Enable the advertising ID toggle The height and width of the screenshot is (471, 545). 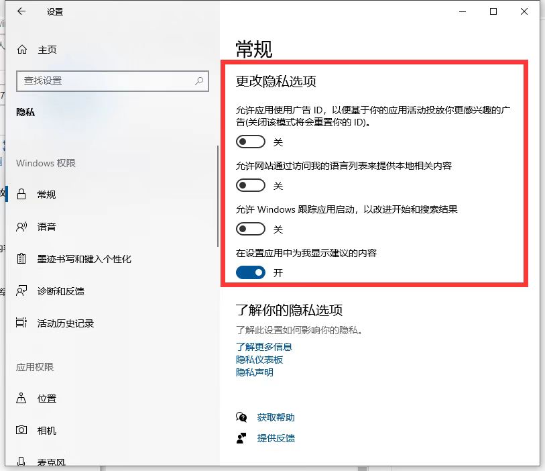coord(251,141)
